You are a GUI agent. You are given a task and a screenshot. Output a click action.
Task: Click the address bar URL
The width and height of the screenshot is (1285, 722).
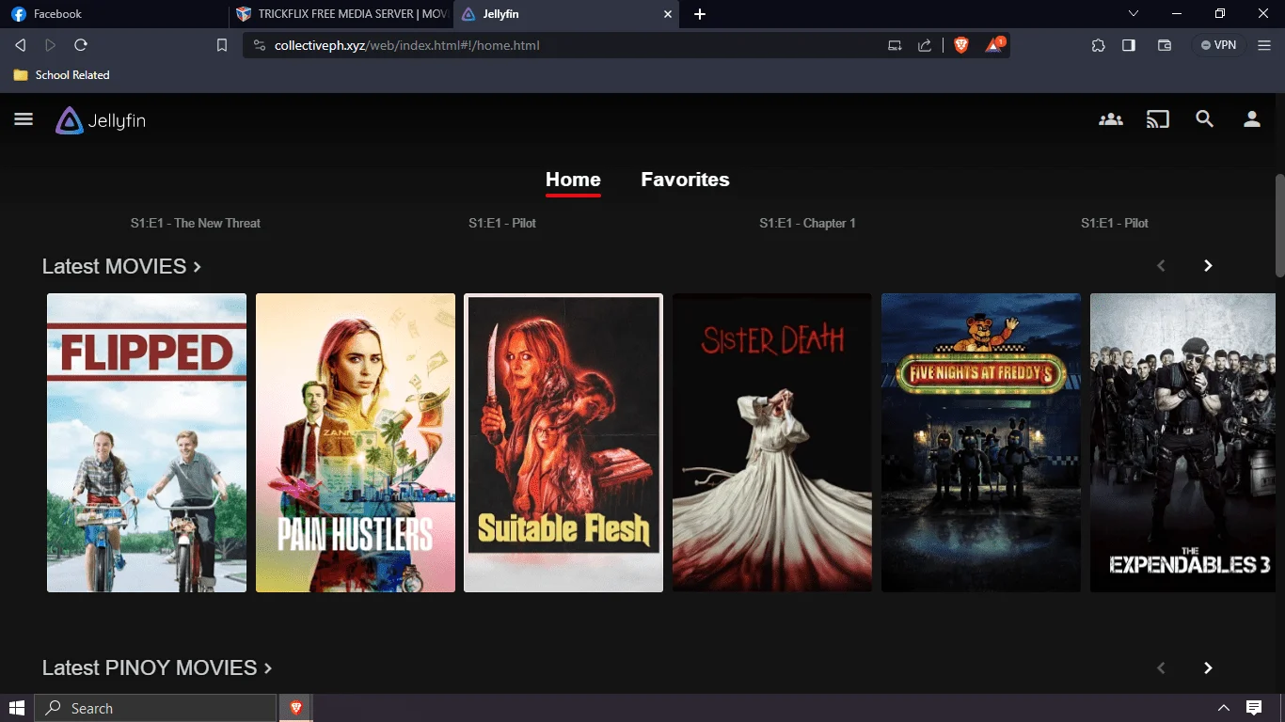(407, 45)
